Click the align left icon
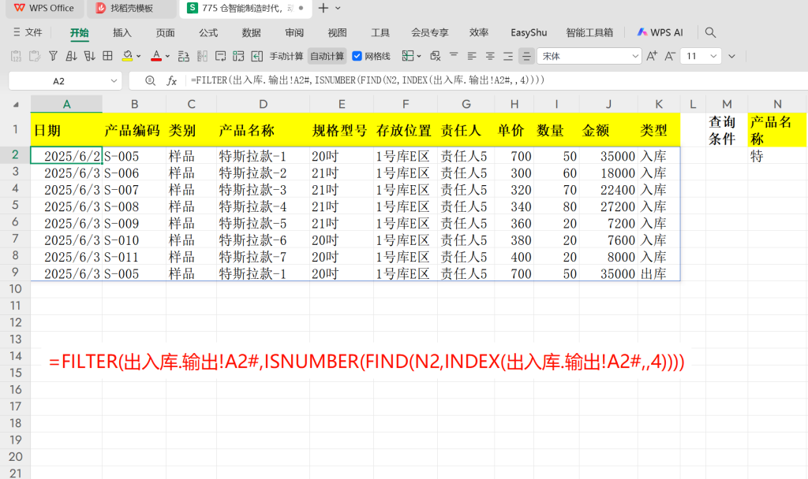This screenshot has width=808, height=479. pos(472,56)
